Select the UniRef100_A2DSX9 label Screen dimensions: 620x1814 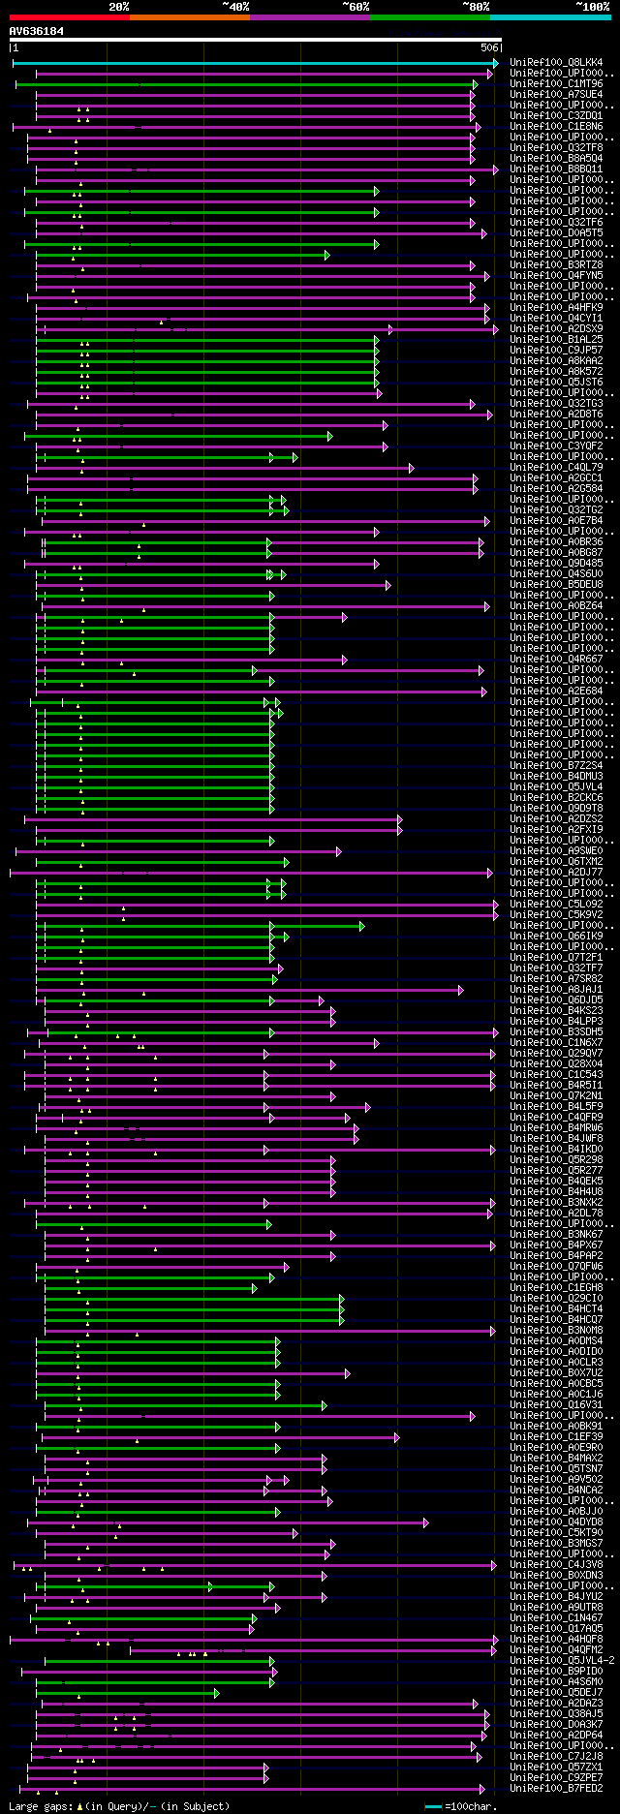(556, 329)
